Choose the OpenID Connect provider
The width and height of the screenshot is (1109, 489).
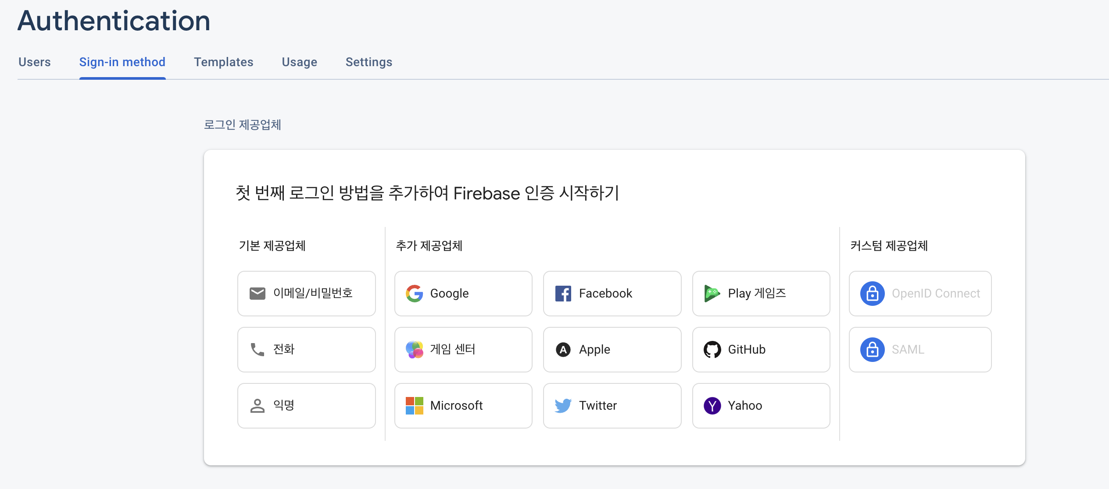pyautogui.click(x=920, y=294)
